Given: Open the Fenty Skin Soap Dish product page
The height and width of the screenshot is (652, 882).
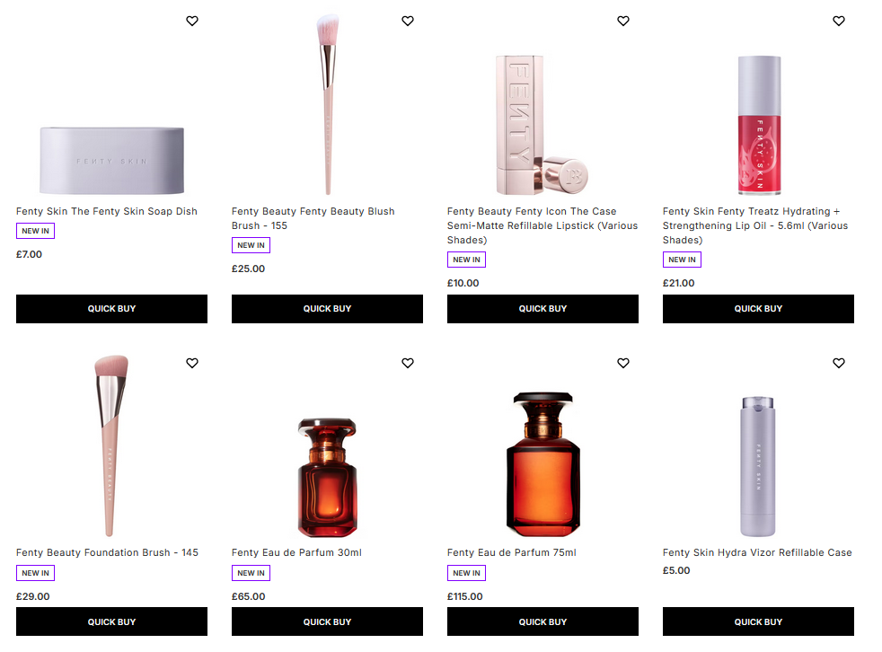Looking at the screenshot, I should (105, 211).
